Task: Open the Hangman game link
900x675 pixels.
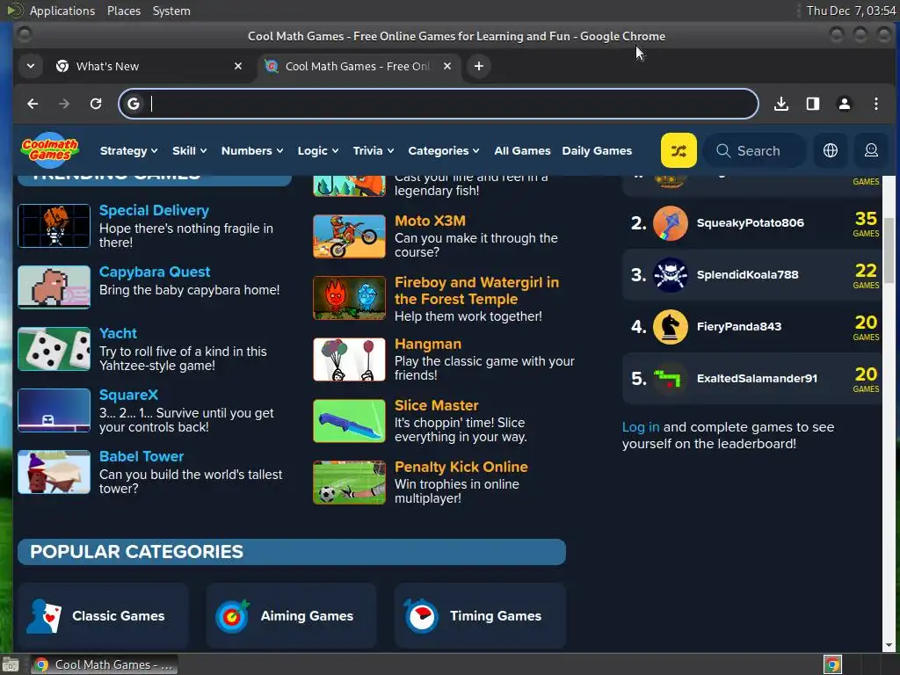Action: click(x=428, y=345)
